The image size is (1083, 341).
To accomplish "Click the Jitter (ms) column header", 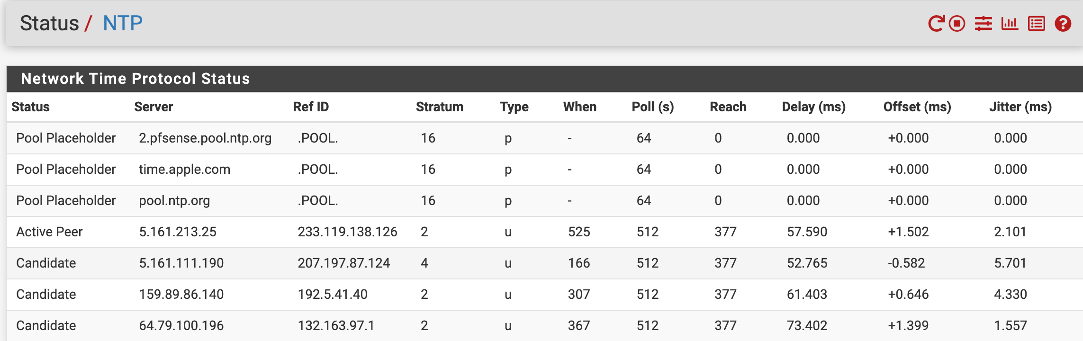I will (1020, 107).
